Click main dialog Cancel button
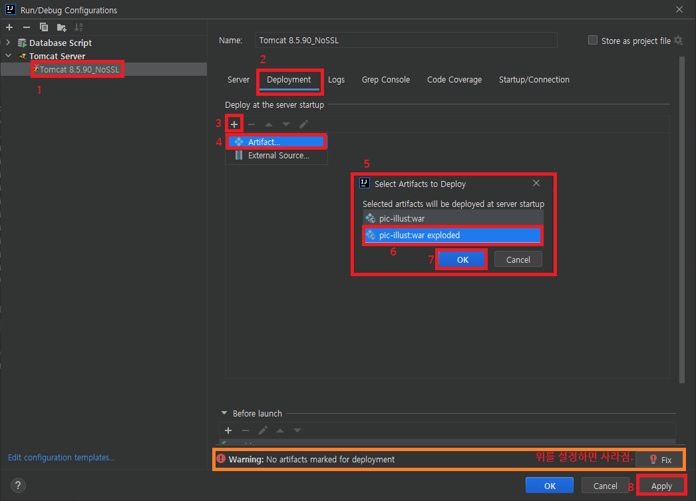The height and width of the screenshot is (501, 696). (605, 486)
